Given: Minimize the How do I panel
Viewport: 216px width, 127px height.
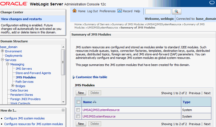Looking at the screenshot, I should tap(63, 110).
